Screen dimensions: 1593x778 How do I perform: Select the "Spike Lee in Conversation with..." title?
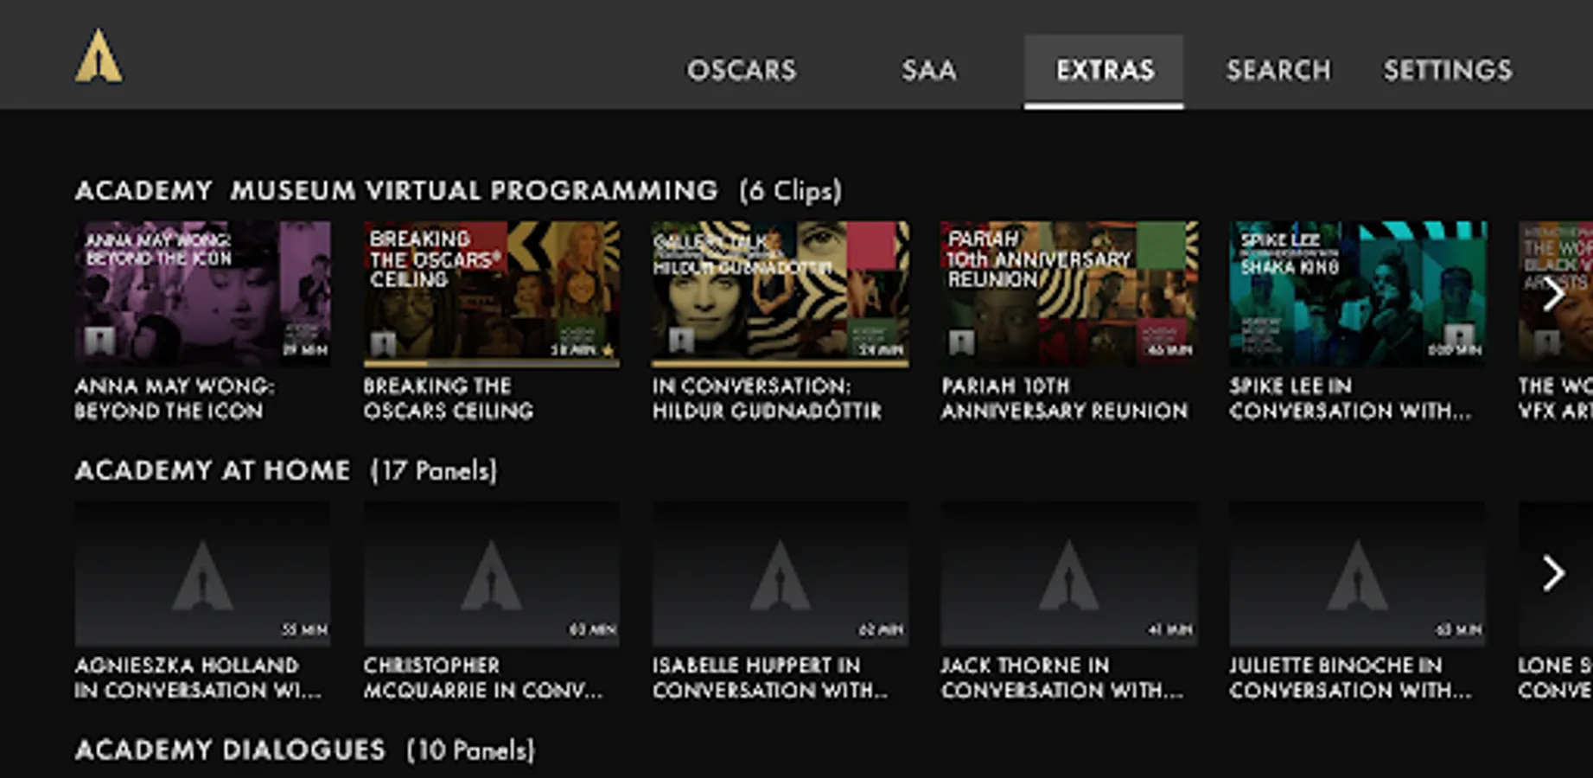(x=1350, y=399)
